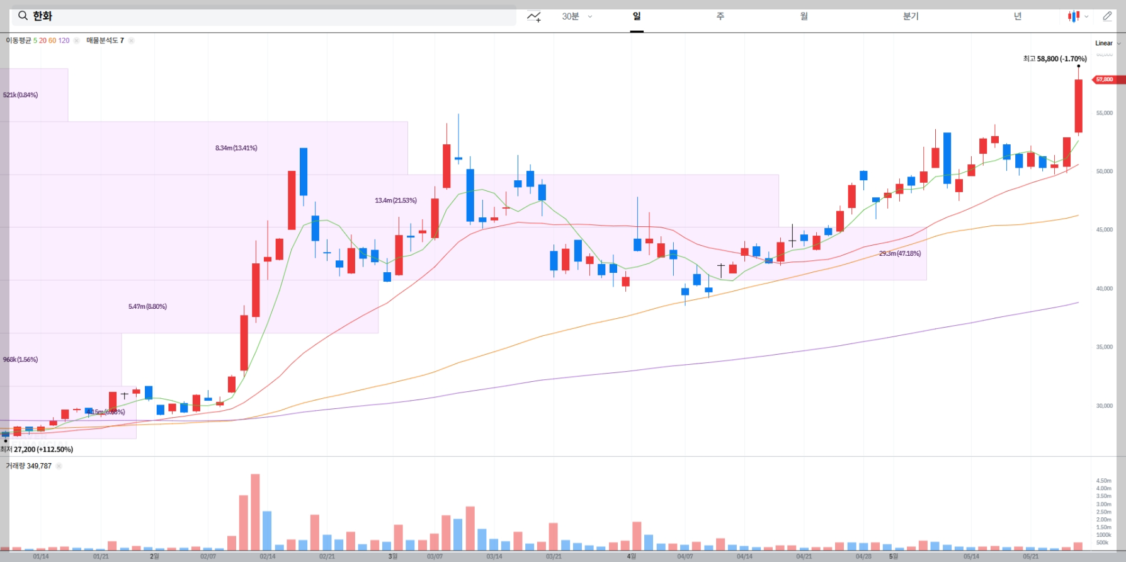
Task: Click the 거래량 349,787 volume label
Action: (x=29, y=466)
